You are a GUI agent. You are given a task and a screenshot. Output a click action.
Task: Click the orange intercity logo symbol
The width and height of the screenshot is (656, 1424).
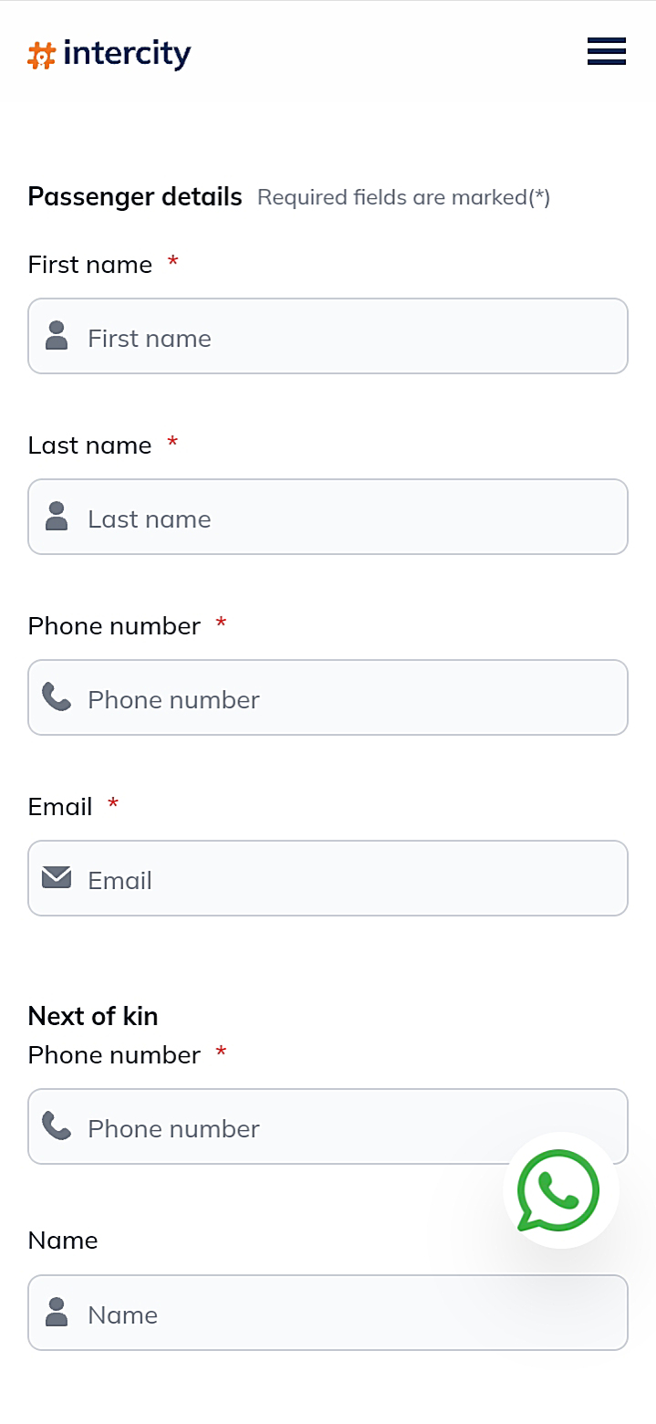[42, 56]
